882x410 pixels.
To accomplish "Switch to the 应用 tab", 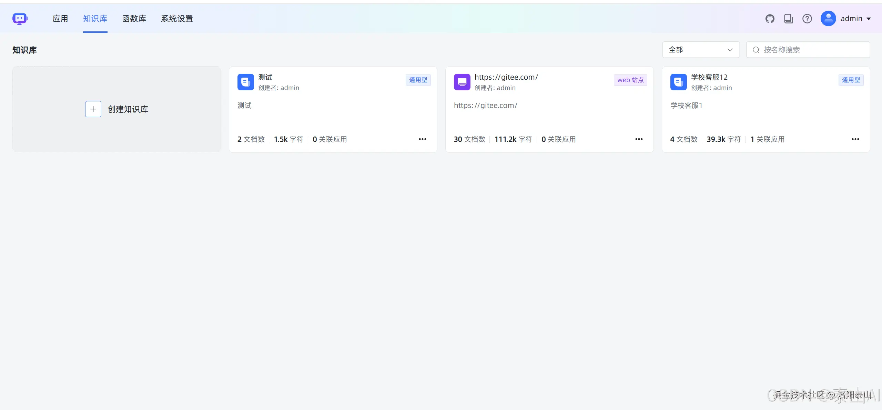I will (x=60, y=19).
